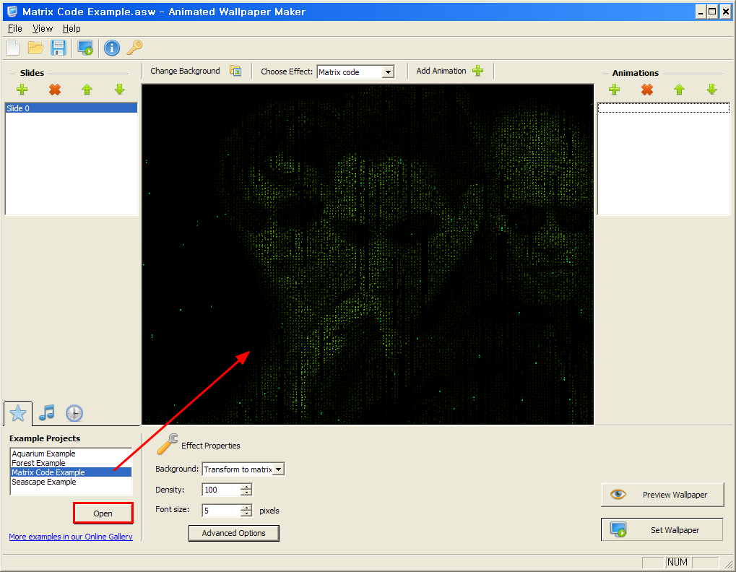
Task: Remove animation with red X in Animations
Action: (647, 89)
